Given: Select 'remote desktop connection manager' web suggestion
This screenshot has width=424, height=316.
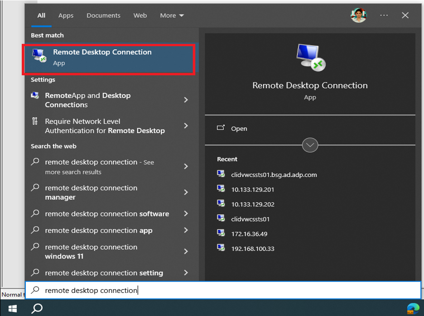Looking at the screenshot, I should [112, 192].
